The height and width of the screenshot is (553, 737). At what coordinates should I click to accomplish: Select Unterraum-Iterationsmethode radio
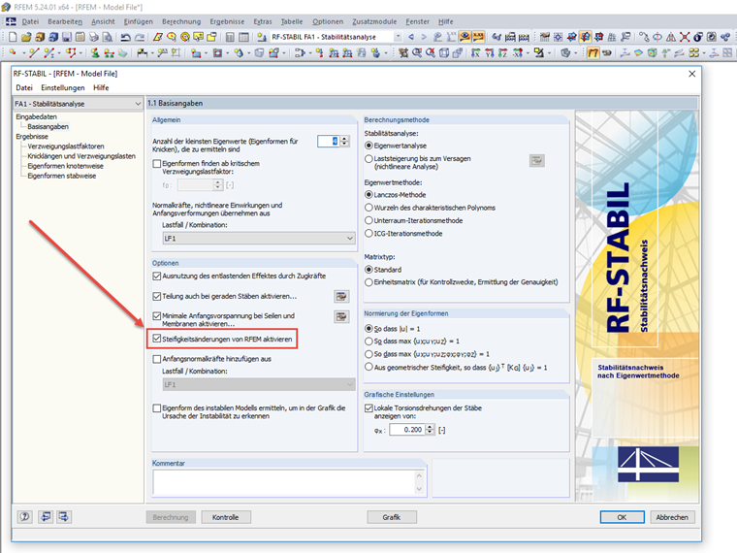click(x=368, y=220)
